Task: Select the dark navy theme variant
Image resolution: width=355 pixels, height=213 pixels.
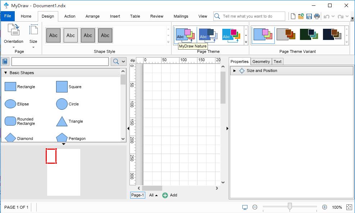Action: [x=332, y=35]
